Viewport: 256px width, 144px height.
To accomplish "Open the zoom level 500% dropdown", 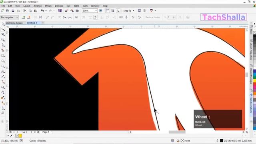I will [96, 11].
